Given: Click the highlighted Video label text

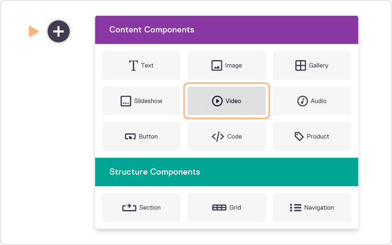Looking at the screenshot, I should point(233,101).
